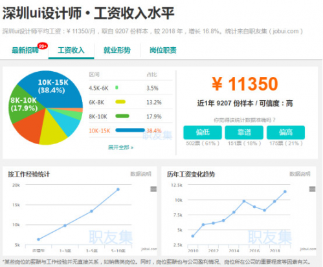
Task: Open the 岗位职责 tab
Action: click(163, 50)
